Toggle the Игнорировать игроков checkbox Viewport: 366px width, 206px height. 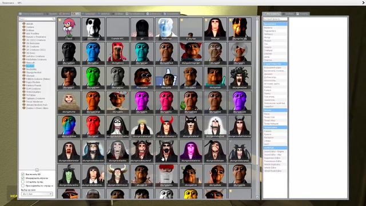[23, 178]
